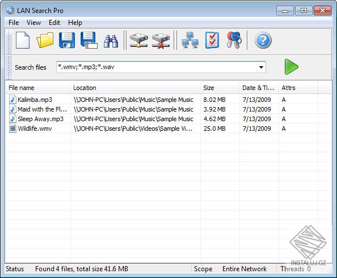337x278 pixels.
Task: Click the connect network drive icon
Action: [x=138, y=40]
